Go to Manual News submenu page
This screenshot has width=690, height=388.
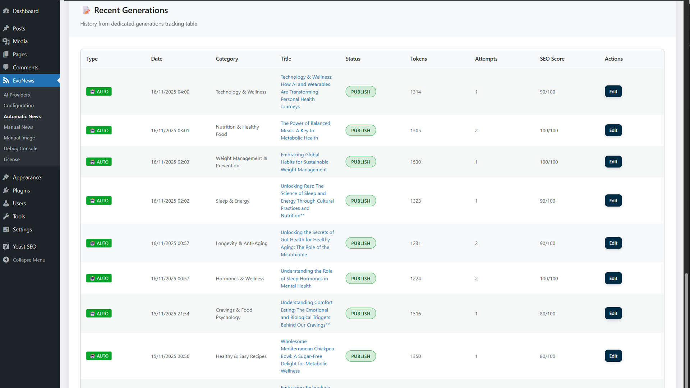click(x=18, y=127)
